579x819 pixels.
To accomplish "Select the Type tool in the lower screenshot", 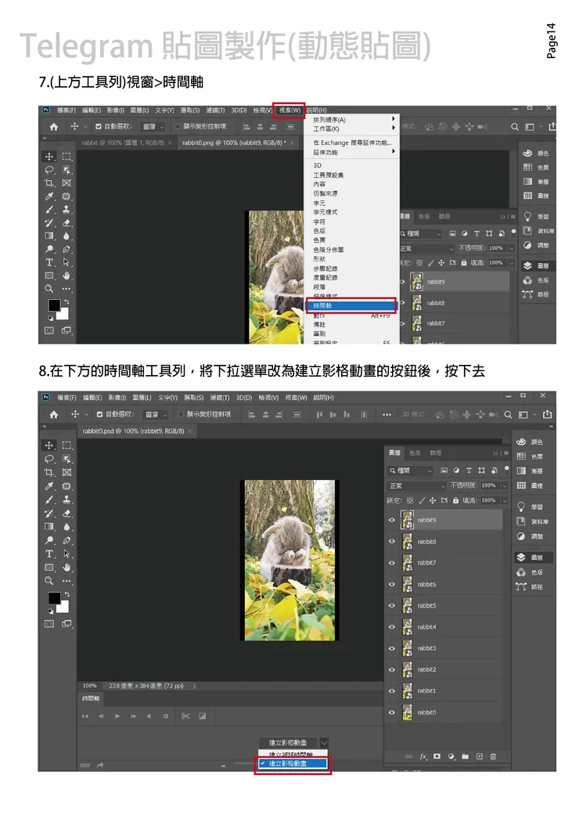I will 49,554.
